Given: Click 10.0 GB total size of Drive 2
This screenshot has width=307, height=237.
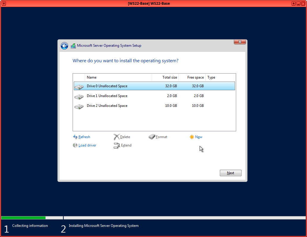Looking at the screenshot, I should click(171, 105).
